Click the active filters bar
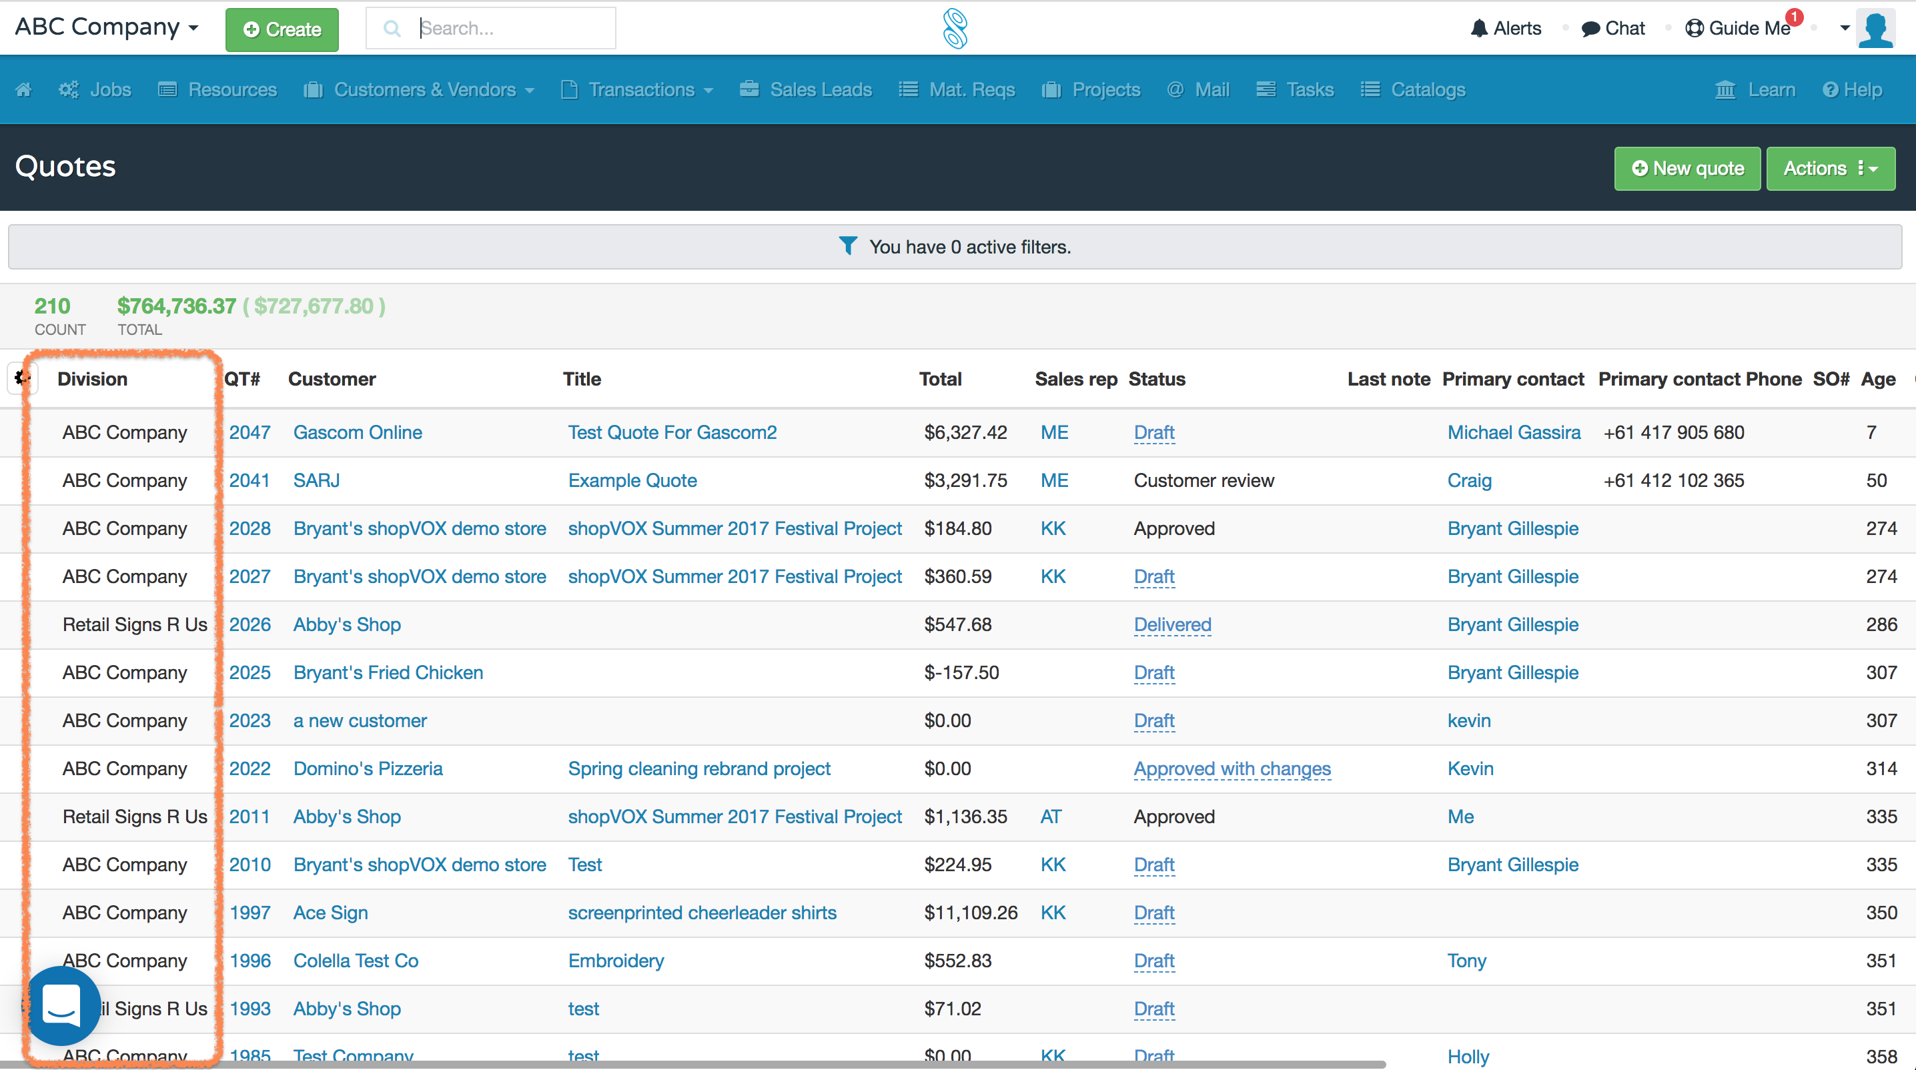The width and height of the screenshot is (1916, 1070). coord(955,246)
